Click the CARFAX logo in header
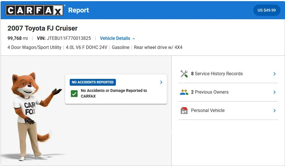The image size is (285, 166). (x=34, y=10)
